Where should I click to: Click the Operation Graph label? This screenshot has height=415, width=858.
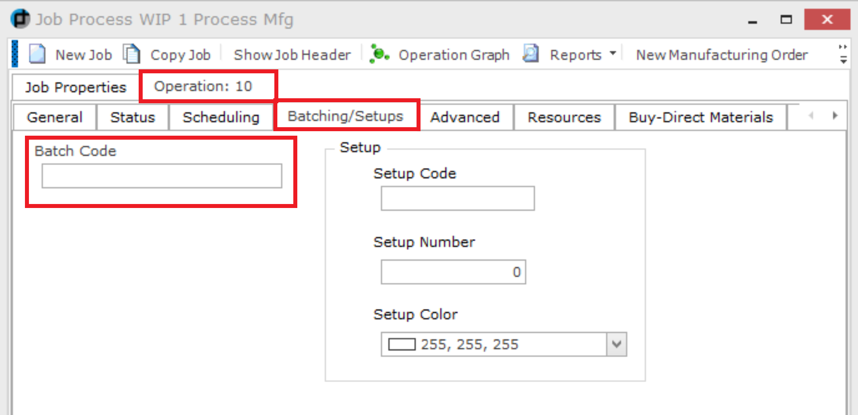pyautogui.click(x=454, y=55)
